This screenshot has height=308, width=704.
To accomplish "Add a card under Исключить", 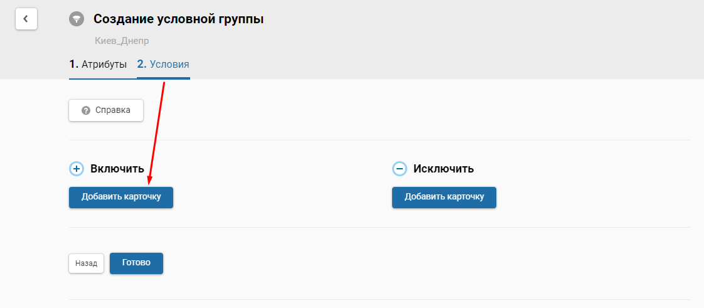I will pos(444,197).
